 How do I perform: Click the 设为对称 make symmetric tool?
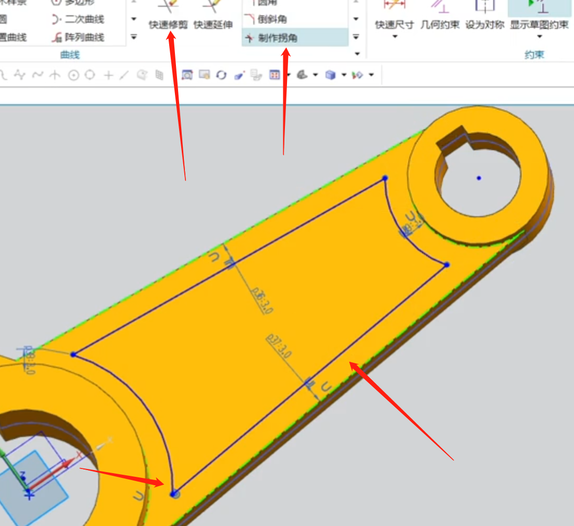[484, 15]
